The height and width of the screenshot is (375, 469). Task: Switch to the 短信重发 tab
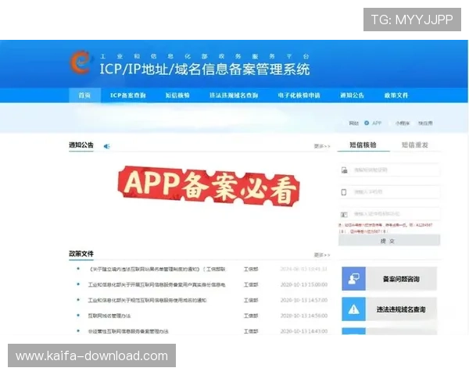415,145
